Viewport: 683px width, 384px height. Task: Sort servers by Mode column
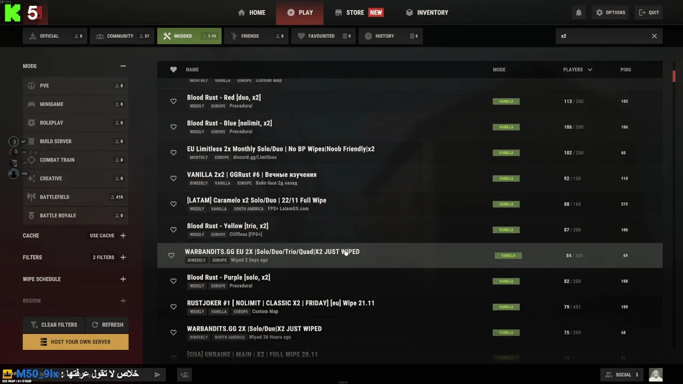499,70
